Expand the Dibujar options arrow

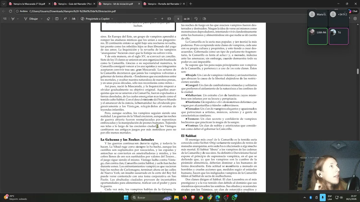pyautogui.click(x=42, y=19)
